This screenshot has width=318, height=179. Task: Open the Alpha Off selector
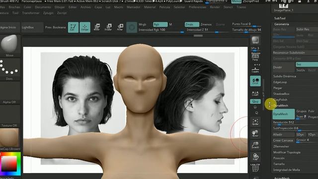tap(9, 93)
